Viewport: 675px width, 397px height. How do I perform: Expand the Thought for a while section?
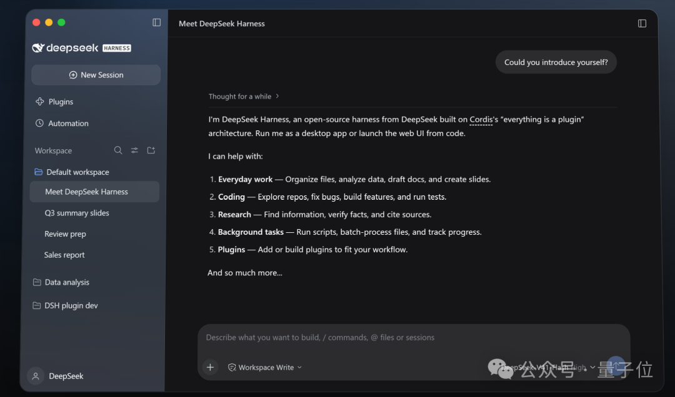pyautogui.click(x=244, y=96)
